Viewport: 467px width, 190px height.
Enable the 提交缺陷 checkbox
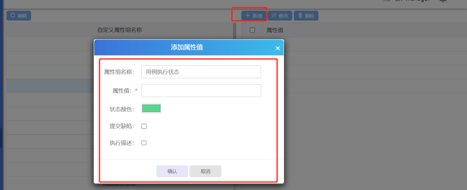tap(144, 126)
